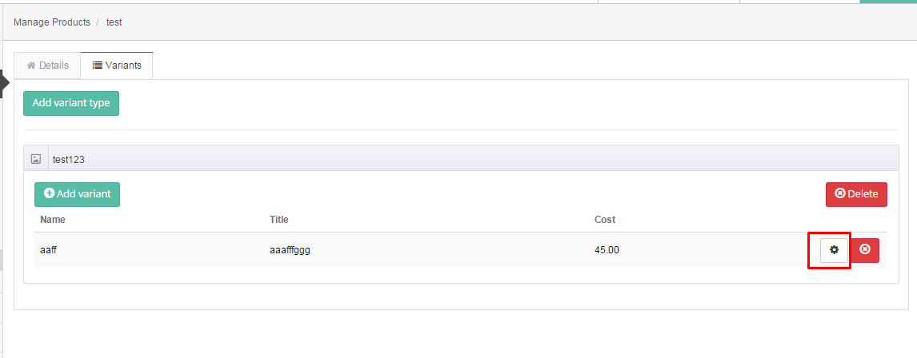Click the Title column header
The width and height of the screenshot is (917, 358).
pyautogui.click(x=279, y=220)
